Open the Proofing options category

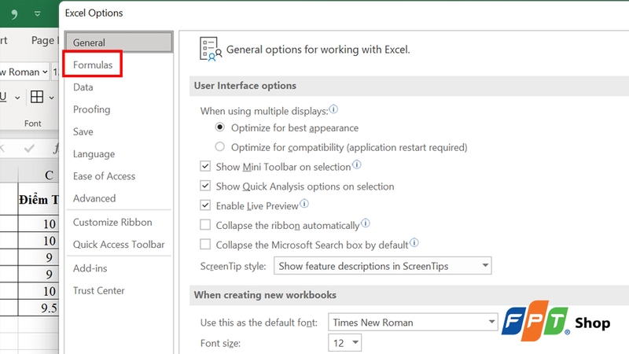(91, 109)
